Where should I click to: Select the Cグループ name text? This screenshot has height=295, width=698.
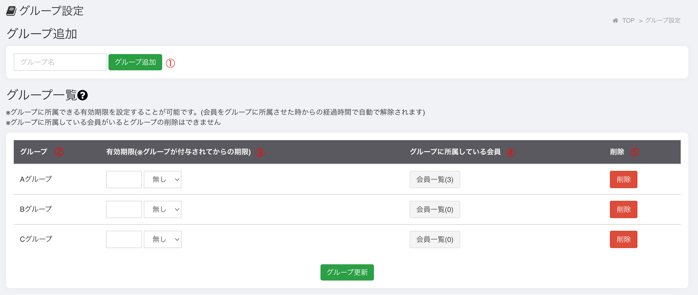36,239
